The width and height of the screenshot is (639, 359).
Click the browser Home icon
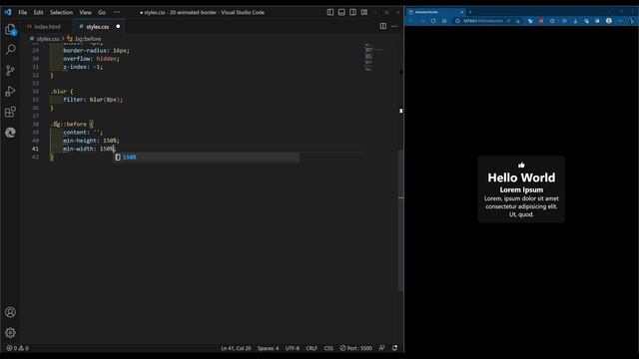click(x=444, y=21)
